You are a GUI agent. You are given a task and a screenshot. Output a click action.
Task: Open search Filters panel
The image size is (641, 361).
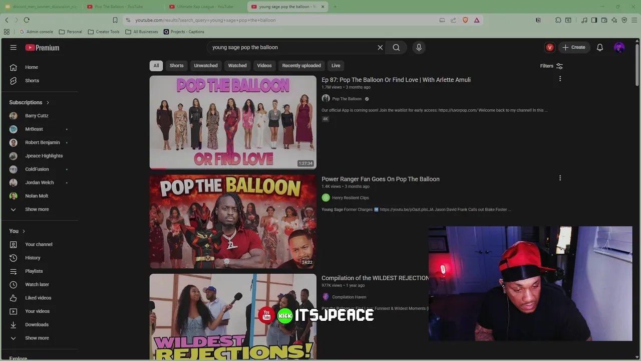click(x=551, y=66)
